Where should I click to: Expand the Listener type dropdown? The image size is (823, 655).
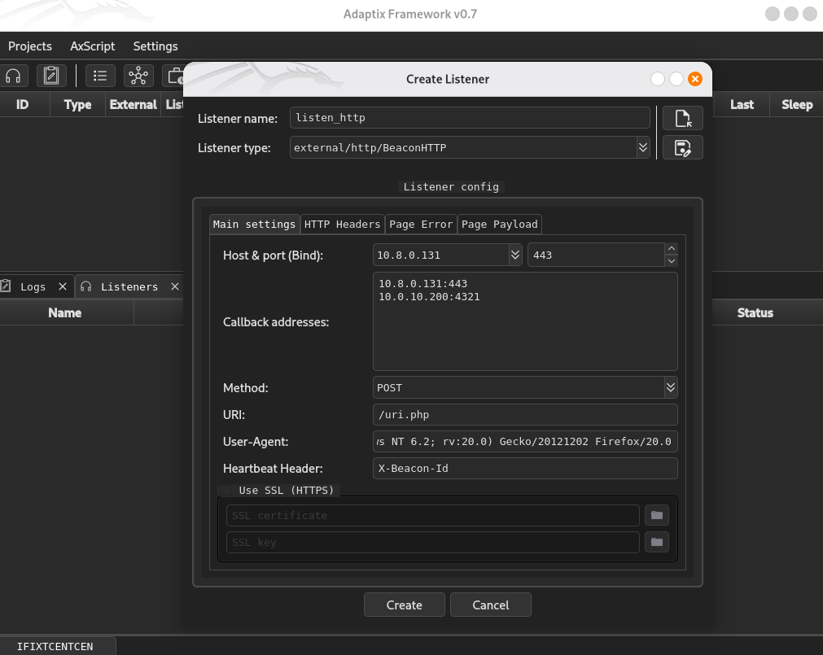[643, 148]
